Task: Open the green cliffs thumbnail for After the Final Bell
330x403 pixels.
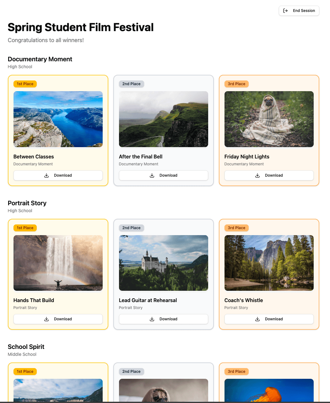Action: tap(164, 119)
